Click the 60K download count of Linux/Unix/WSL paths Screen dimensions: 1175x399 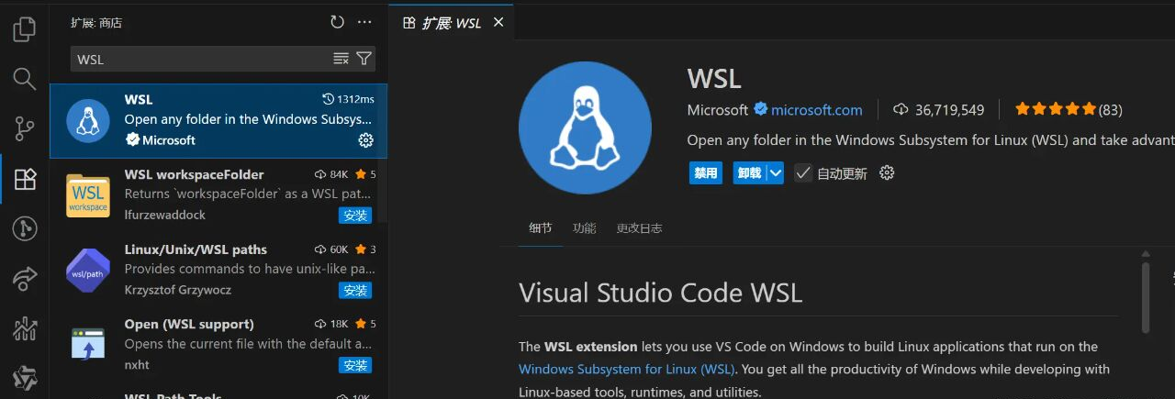click(340, 249)
